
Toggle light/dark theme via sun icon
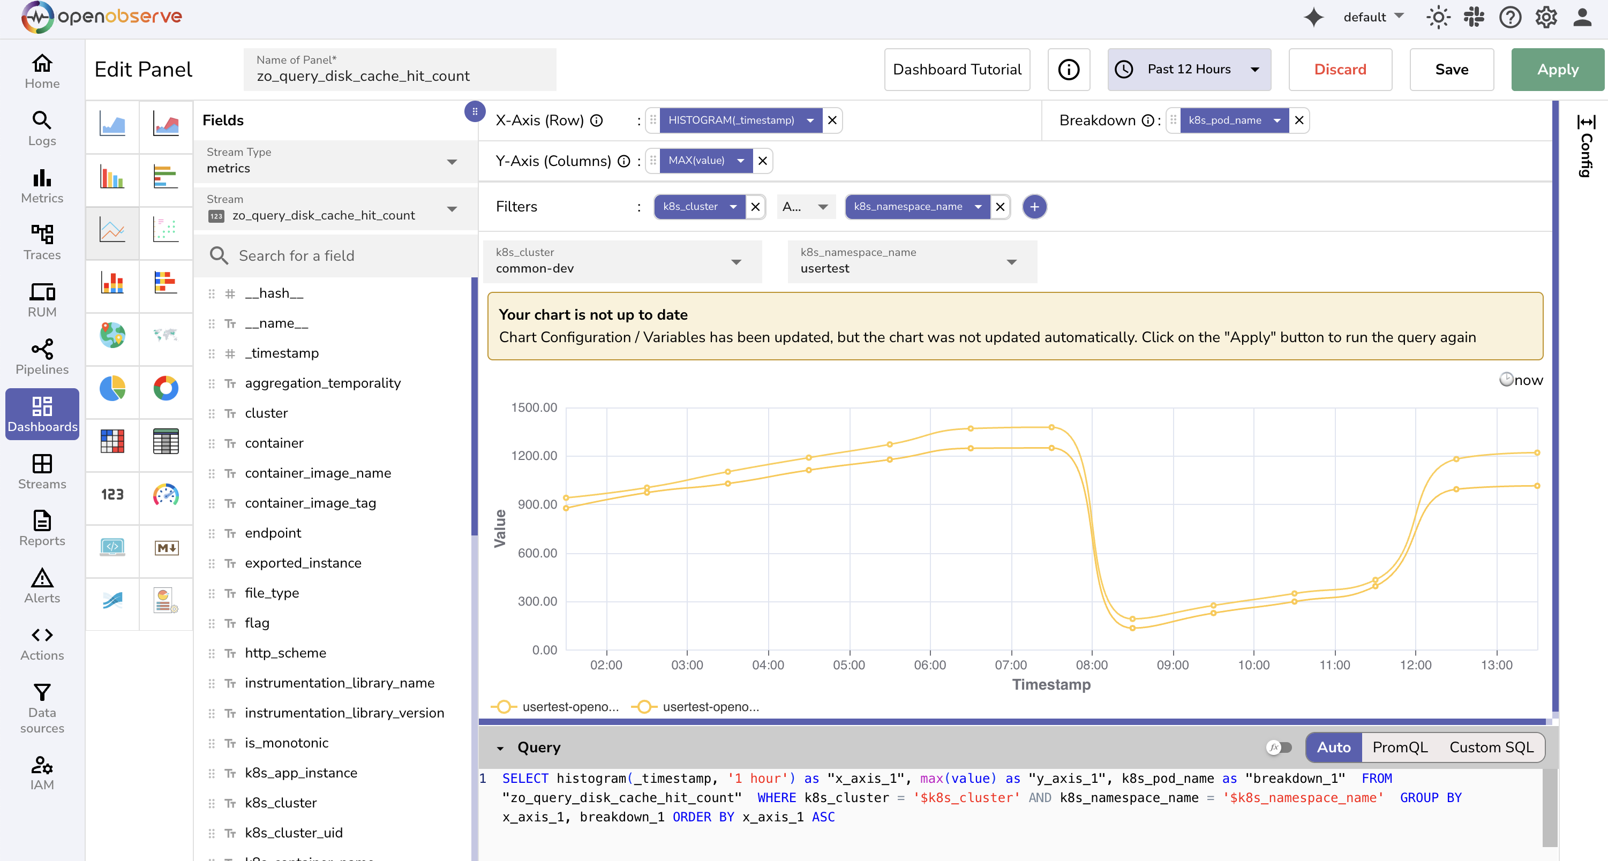click(x=1438, y=17)
